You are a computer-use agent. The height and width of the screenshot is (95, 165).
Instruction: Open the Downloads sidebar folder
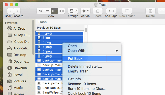tap(18, 68)
